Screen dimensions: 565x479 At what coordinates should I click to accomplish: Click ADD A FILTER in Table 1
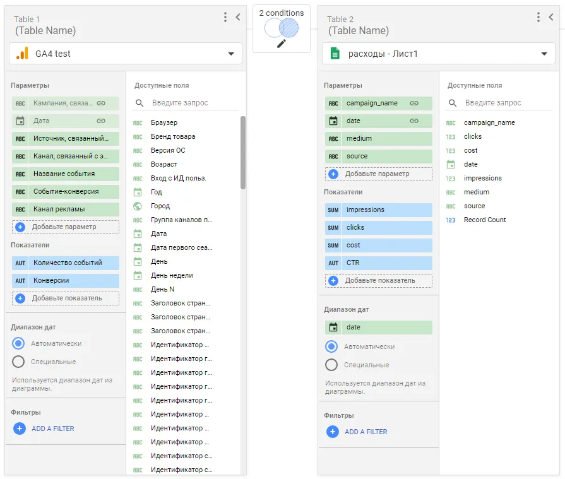tap(44, 429)
